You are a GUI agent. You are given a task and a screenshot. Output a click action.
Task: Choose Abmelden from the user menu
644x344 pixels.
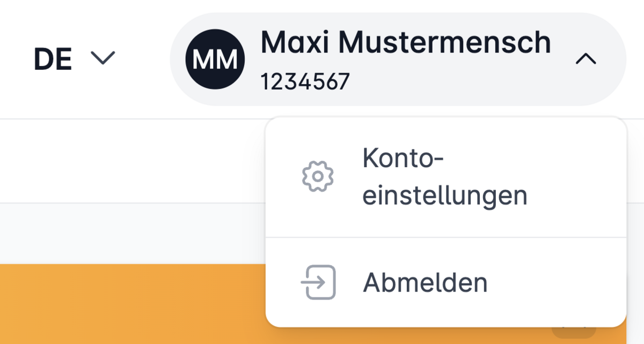click(x=446, y=282)
